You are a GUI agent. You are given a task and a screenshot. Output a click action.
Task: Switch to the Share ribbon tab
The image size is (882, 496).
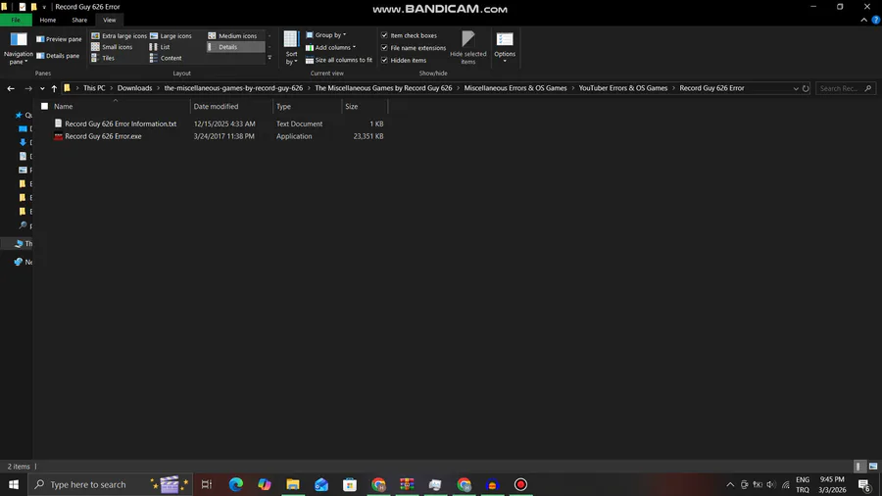[79, 20]
